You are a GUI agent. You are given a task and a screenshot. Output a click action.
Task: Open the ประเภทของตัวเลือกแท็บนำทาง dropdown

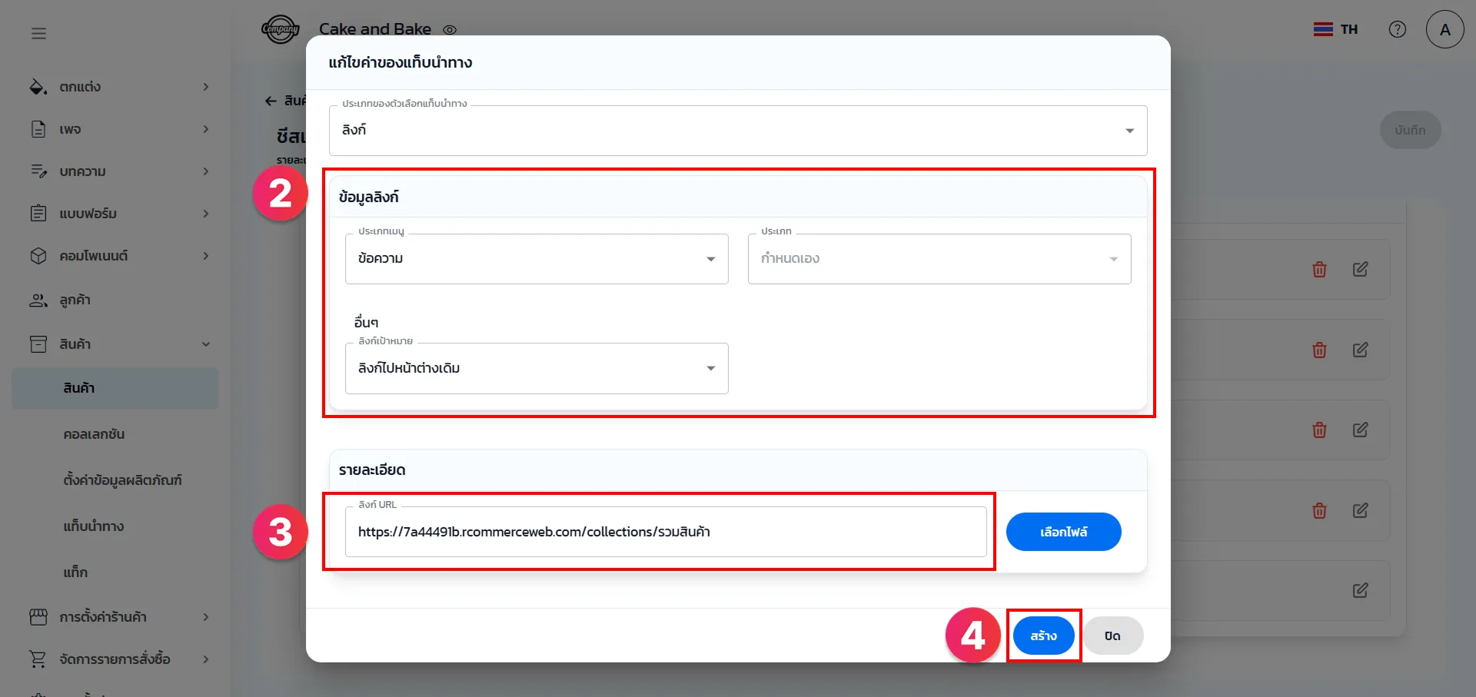tap(738, 131)
